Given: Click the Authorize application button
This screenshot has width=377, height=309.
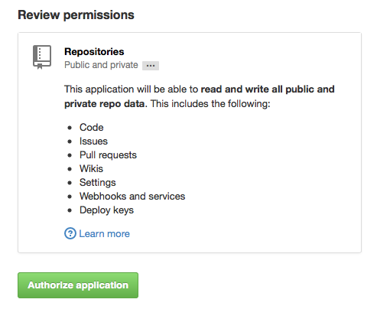Looking at the screenshot, I should point(78,285).
